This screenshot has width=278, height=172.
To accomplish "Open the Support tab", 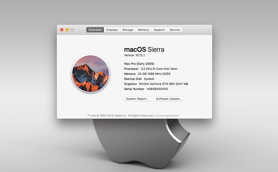I will (x=159, y=30).
